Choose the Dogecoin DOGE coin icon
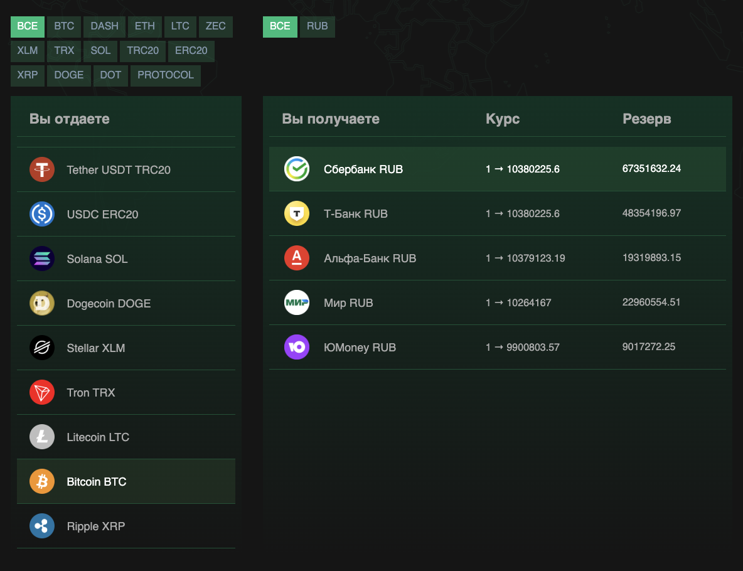Viewport: 743px width, 571px height. [x=42, y=303]
